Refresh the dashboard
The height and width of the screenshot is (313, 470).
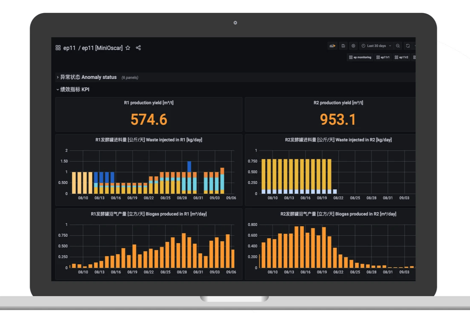pos(408,46)
